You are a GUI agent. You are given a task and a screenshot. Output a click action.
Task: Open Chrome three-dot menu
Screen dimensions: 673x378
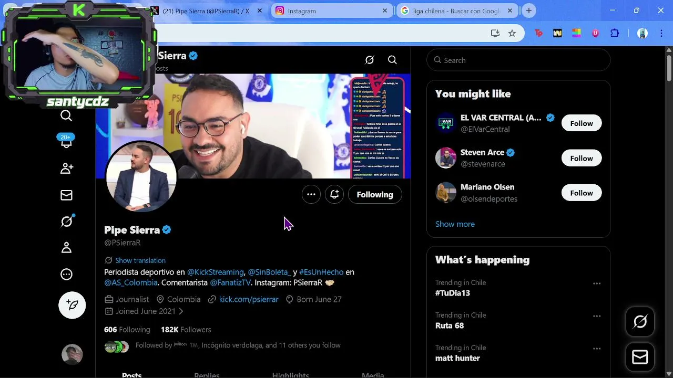click(x=661, y=33)
